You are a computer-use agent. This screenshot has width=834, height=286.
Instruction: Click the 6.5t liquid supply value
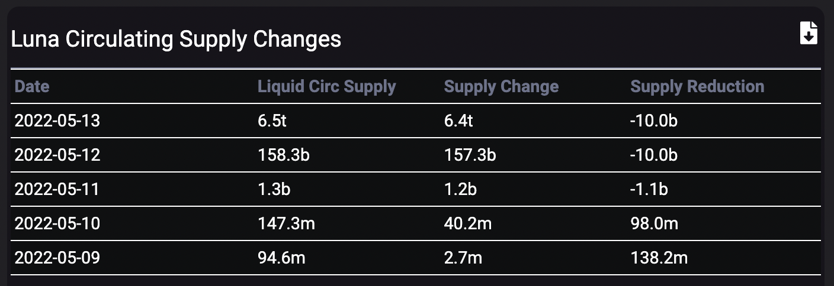click(272, 121)
